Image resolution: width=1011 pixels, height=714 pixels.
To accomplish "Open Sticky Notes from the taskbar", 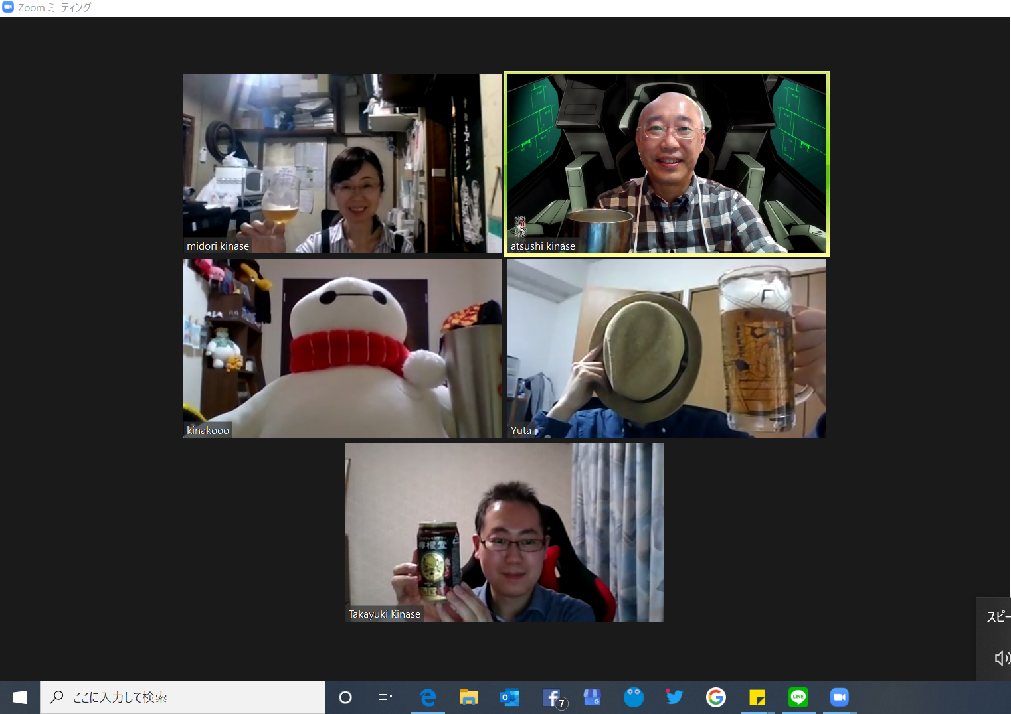I will click(x=757, y=697).
